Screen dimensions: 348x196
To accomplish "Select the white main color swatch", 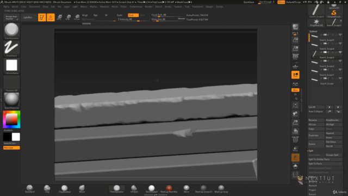I will point(16,137).
